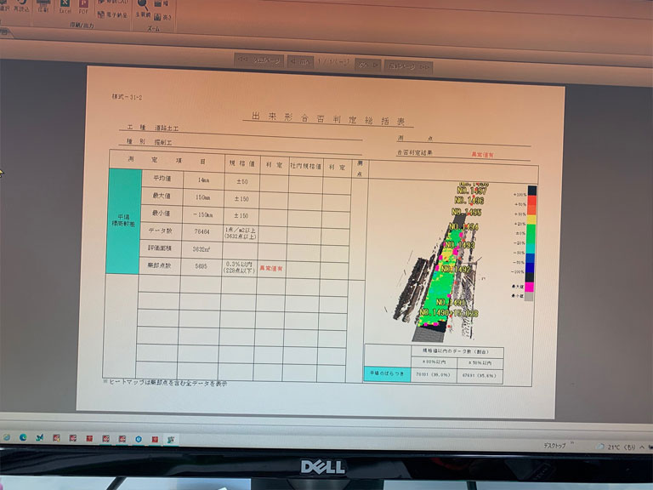The image size is (653, 490).
Task: Fit page to height with 高さ icon
Action: [162, 17]
